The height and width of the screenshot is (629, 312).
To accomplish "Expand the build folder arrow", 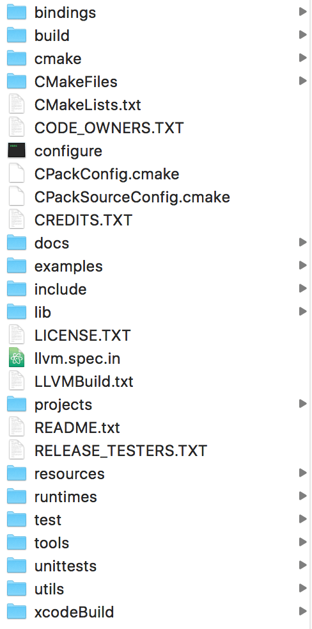I will [x=303, y=35].
